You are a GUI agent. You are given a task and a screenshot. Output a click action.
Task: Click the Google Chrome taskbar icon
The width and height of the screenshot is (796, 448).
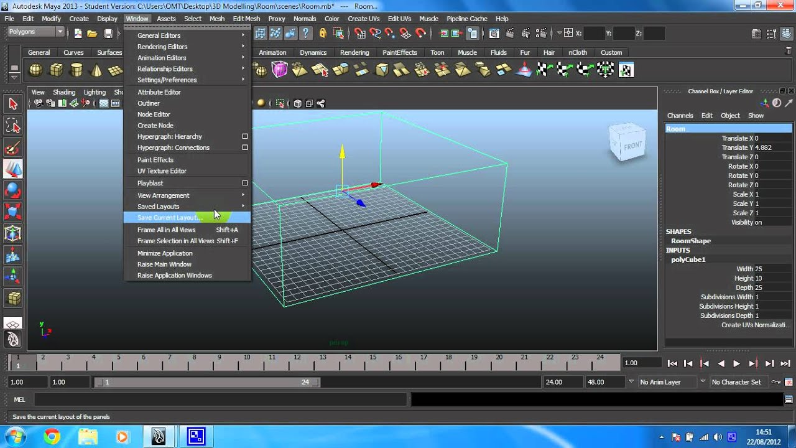[x=52, y=437]
